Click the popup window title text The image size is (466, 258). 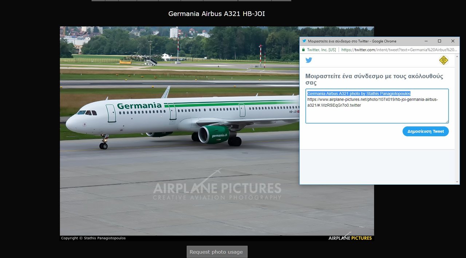[x=352, y=41]
